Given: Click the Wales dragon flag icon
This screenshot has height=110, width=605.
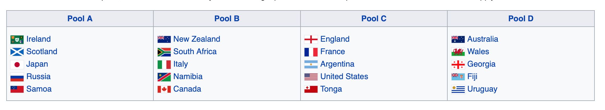Looking at the screenshot, I should [458, 52].
